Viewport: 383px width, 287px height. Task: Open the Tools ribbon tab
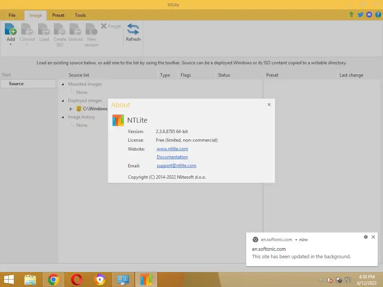(80, 15)
